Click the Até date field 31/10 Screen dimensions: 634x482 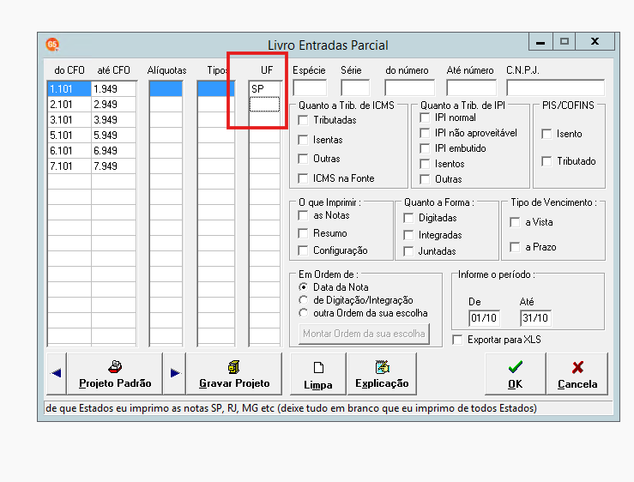[x=535, y=318]
